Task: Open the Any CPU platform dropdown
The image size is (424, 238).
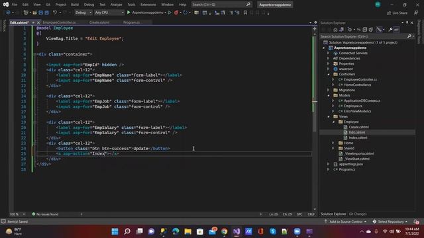Action: tap(109, 13)
